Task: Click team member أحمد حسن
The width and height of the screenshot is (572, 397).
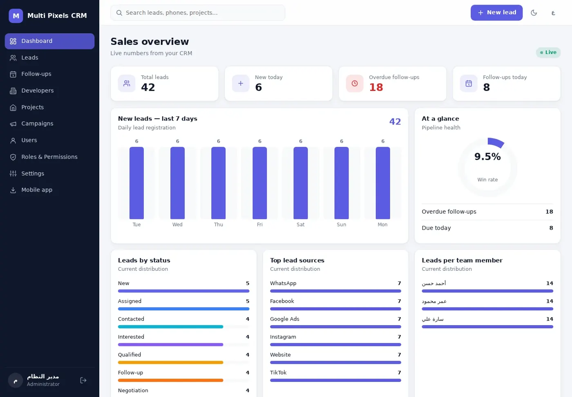Action: pos(434,283)
